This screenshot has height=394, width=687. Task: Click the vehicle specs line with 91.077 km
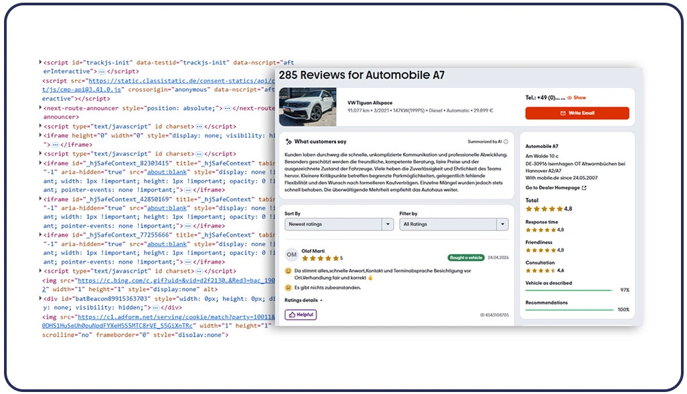[421, 111]
